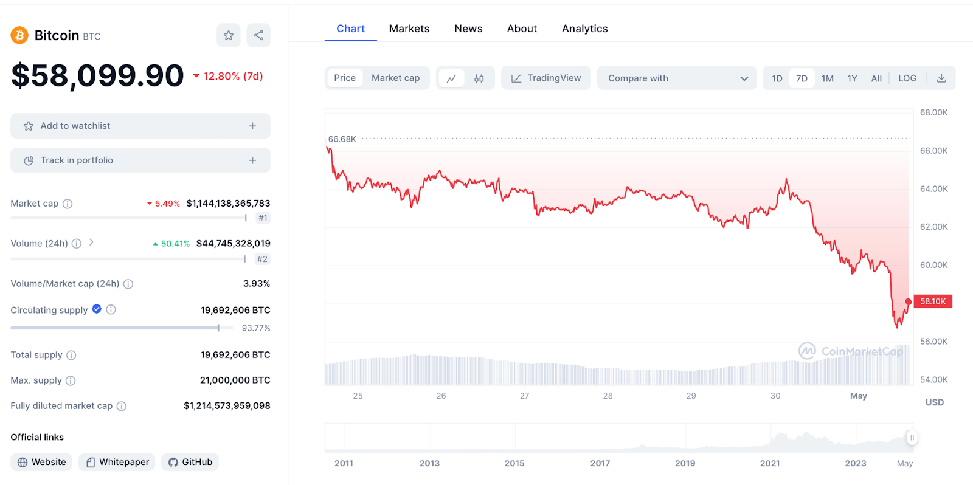Star Bitcoin with the favorite icon button
The width and height of the screenshot is (973, 485).
[x=229, y=35]
